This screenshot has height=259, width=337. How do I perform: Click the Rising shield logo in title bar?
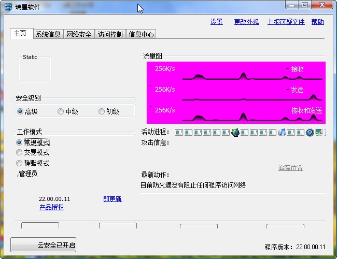(x=8, y=7)
